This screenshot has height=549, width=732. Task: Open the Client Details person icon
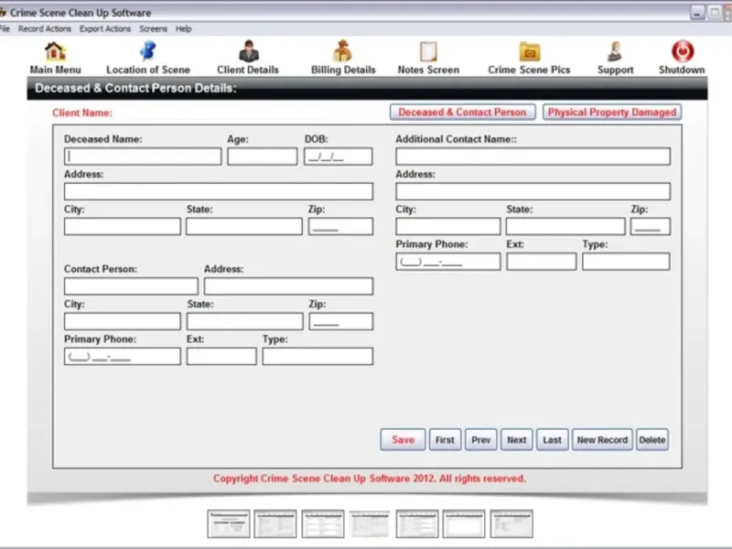(248, 51)
